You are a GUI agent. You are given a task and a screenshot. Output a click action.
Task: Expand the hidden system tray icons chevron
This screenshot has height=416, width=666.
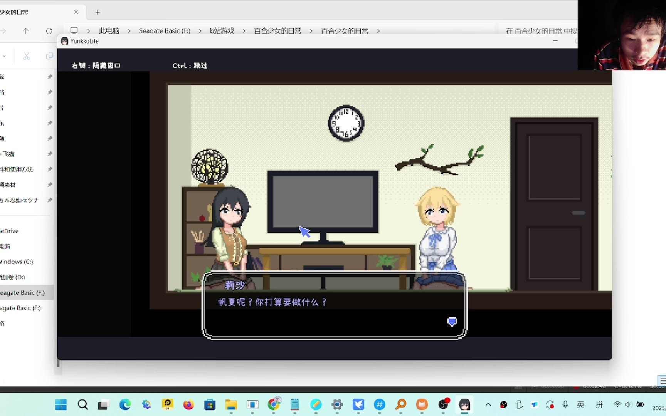point(488,404)
